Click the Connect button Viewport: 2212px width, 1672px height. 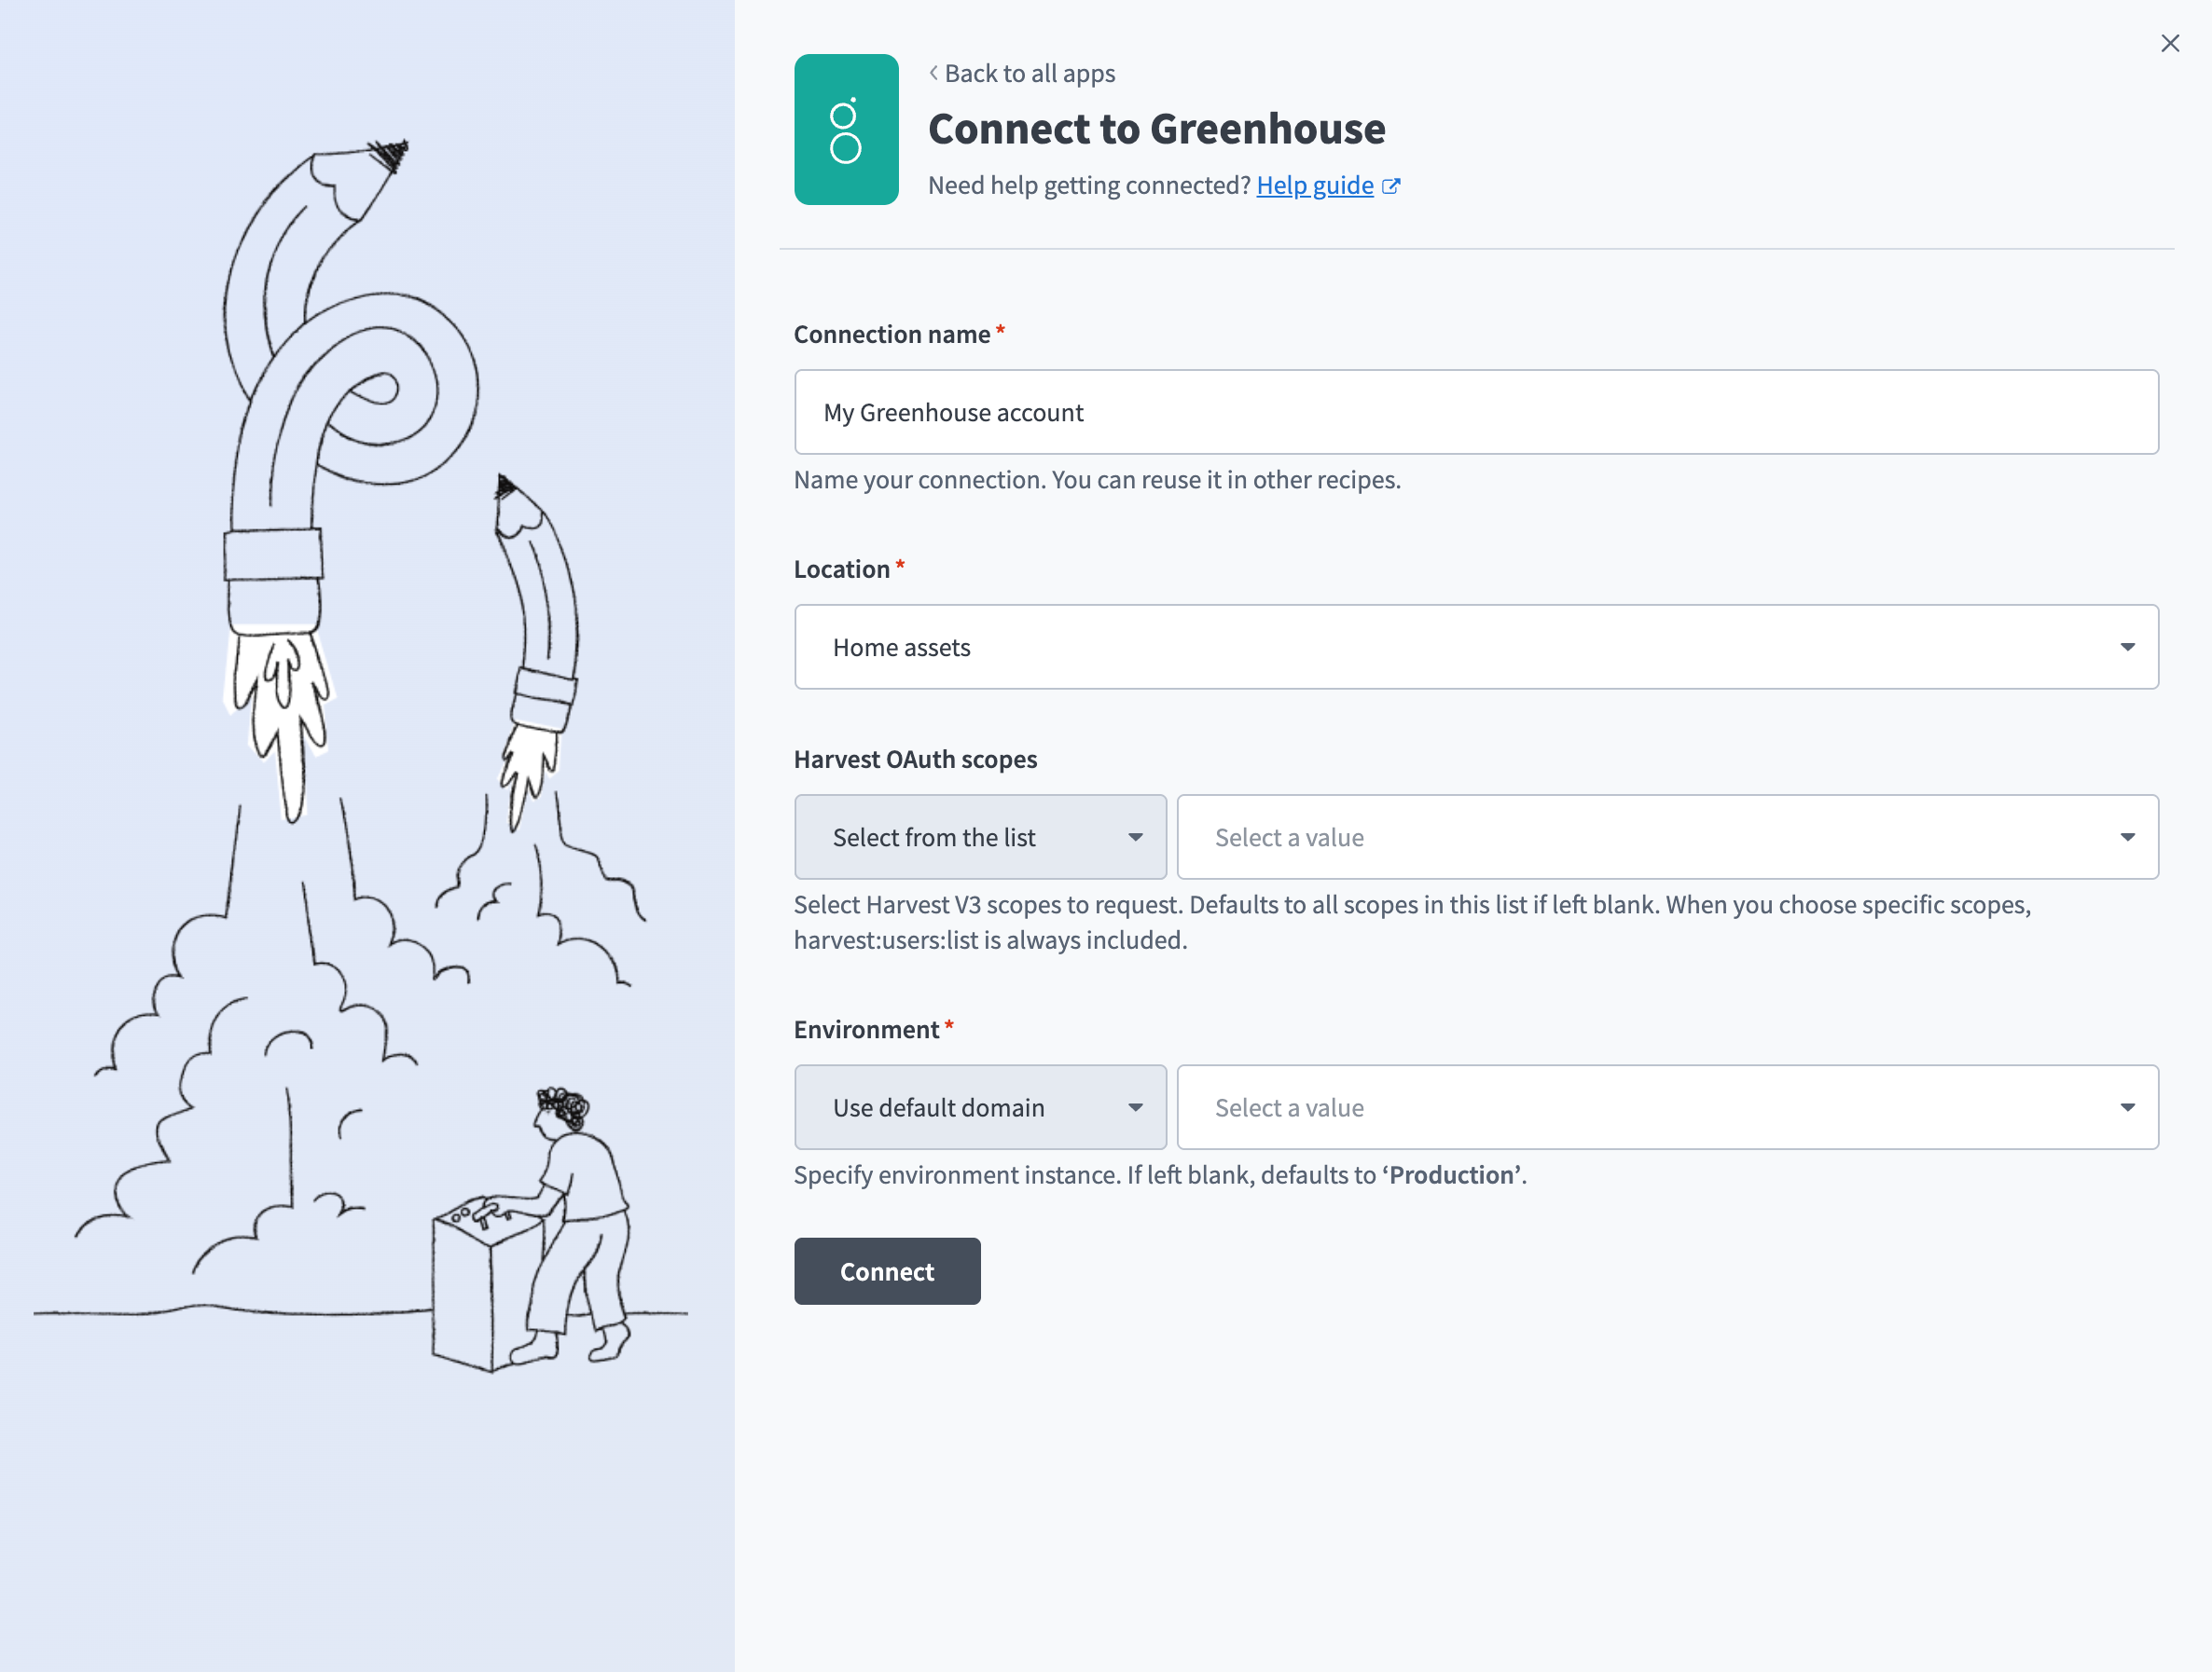[886, 1270]
